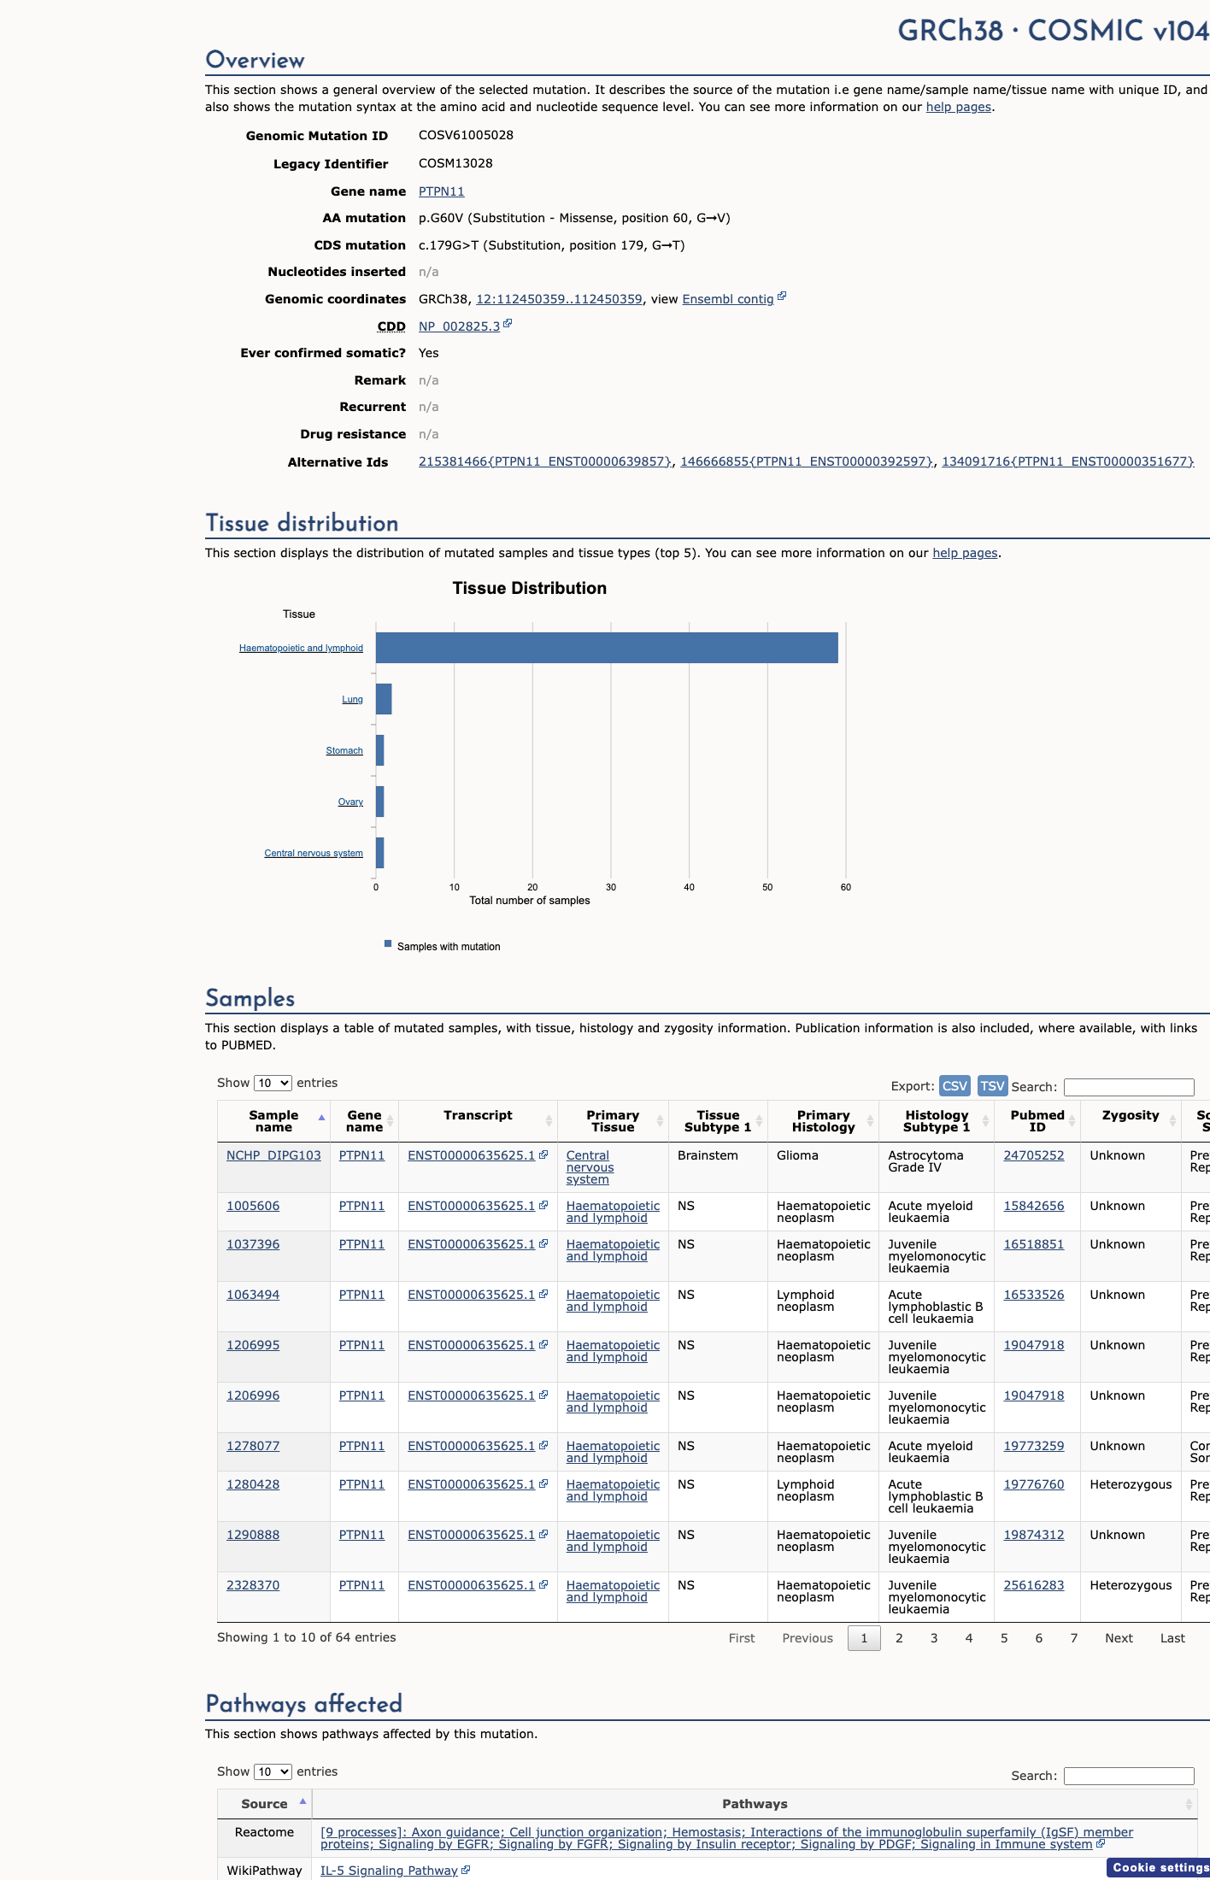The height and width of the screenshot is (1880, 1210).
Task: Export samples table as CSV
Action: click(x=954, y=1086)
